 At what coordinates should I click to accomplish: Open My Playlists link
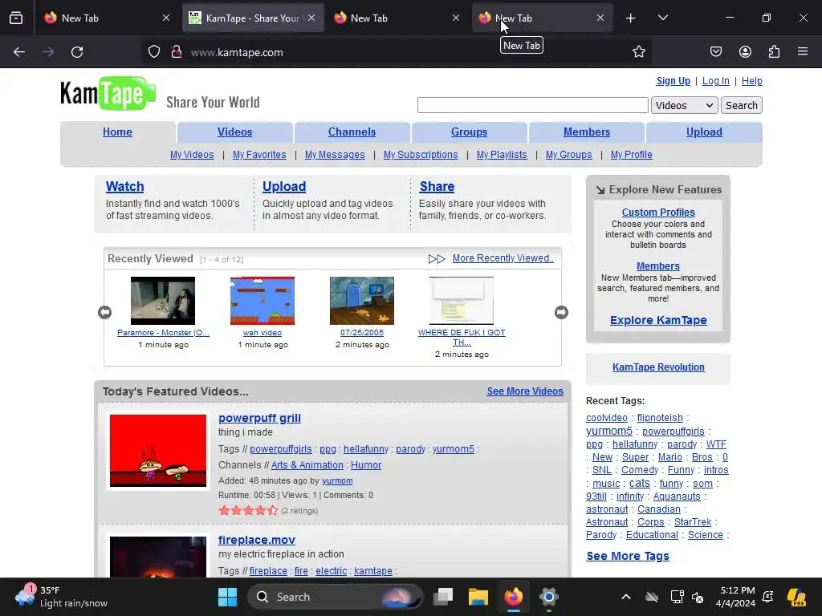[502, 155]
